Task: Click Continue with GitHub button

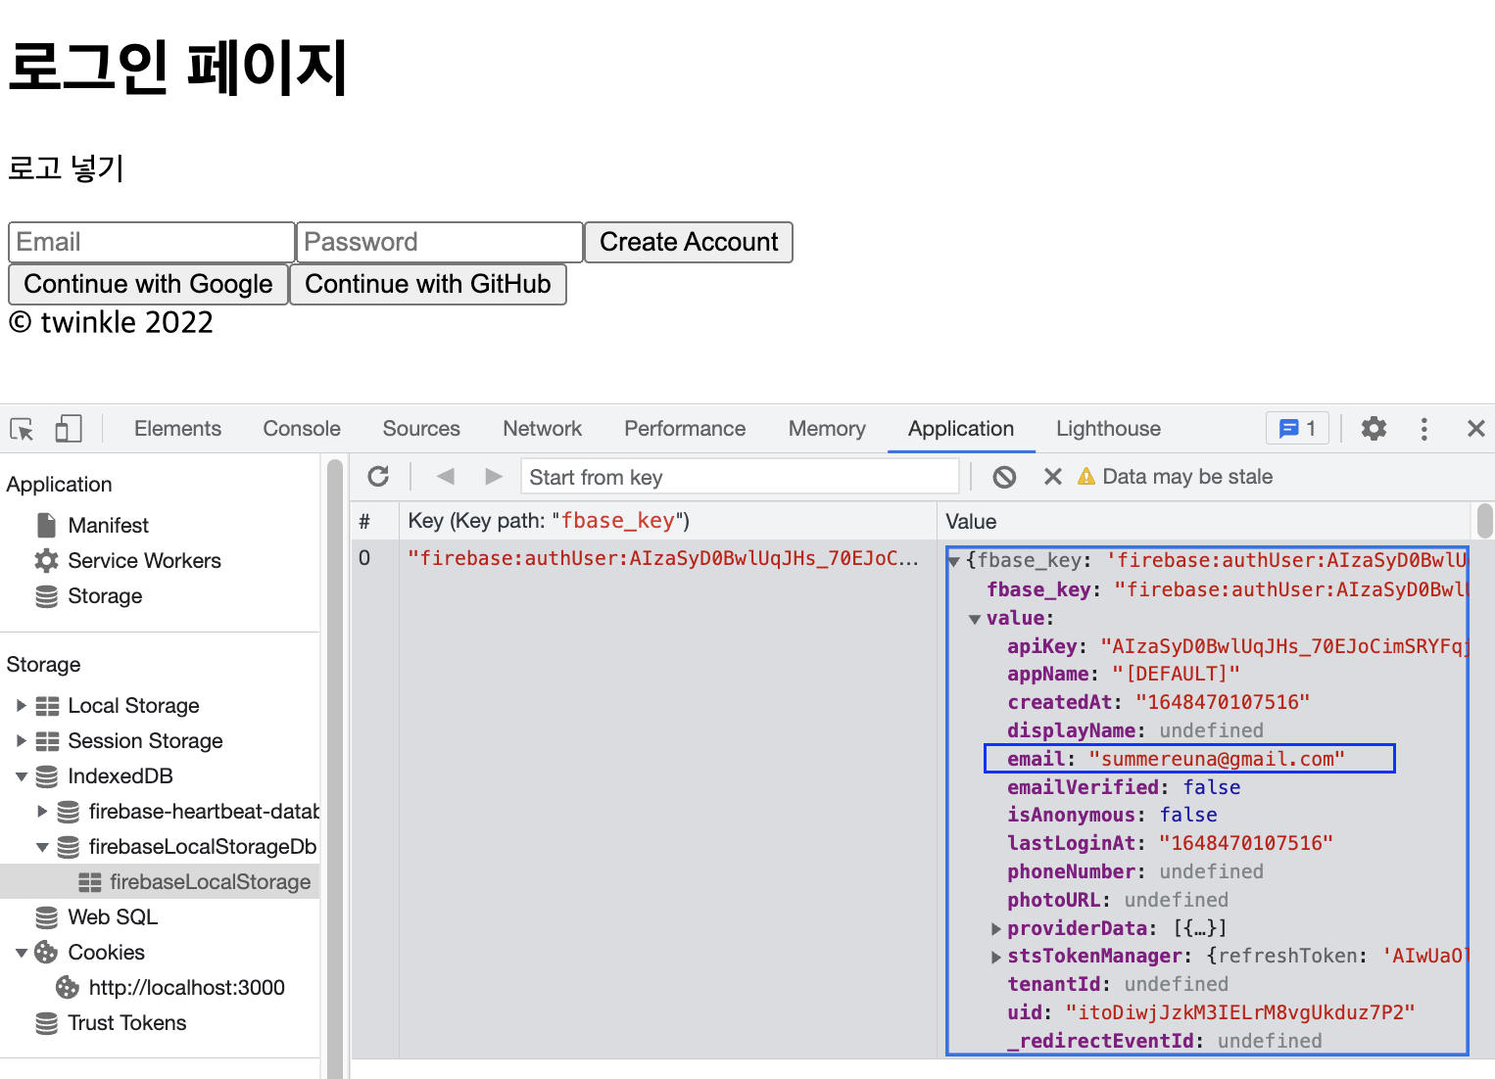Action: [428, 284]
